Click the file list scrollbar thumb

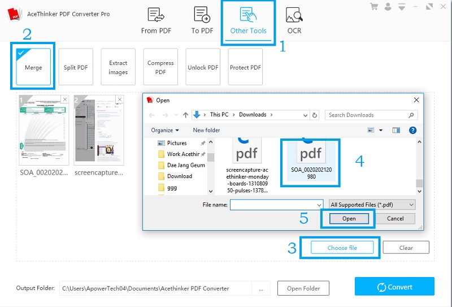coord(419,183)
